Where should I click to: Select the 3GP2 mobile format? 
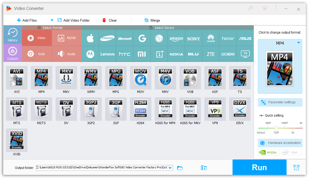pyautogui.click(x=91, y=109)
